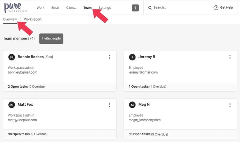Click the plus add-new icon button
240x142 pixels.
(x=135, y=8)
